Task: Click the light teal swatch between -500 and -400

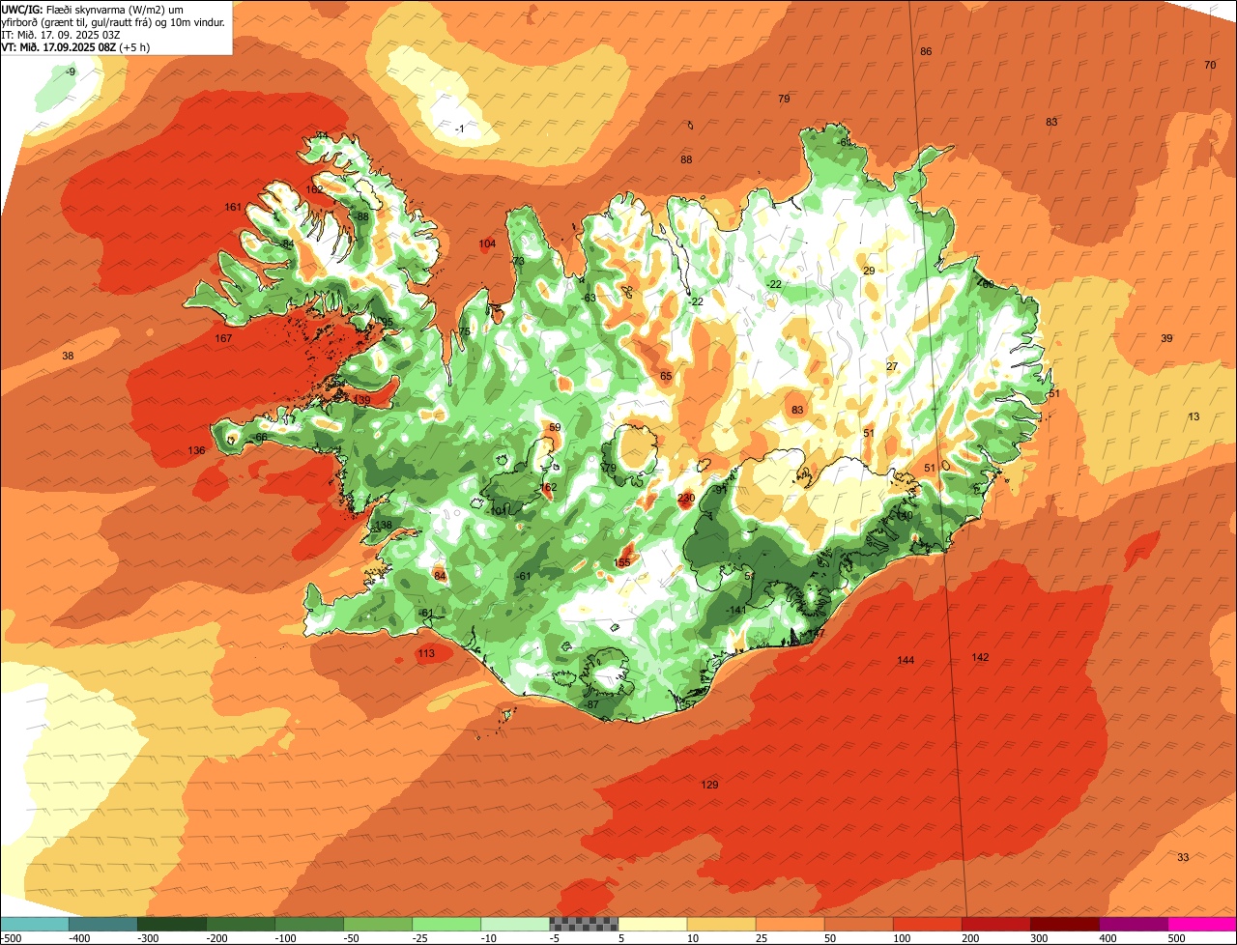Action: tap(34, 924)
